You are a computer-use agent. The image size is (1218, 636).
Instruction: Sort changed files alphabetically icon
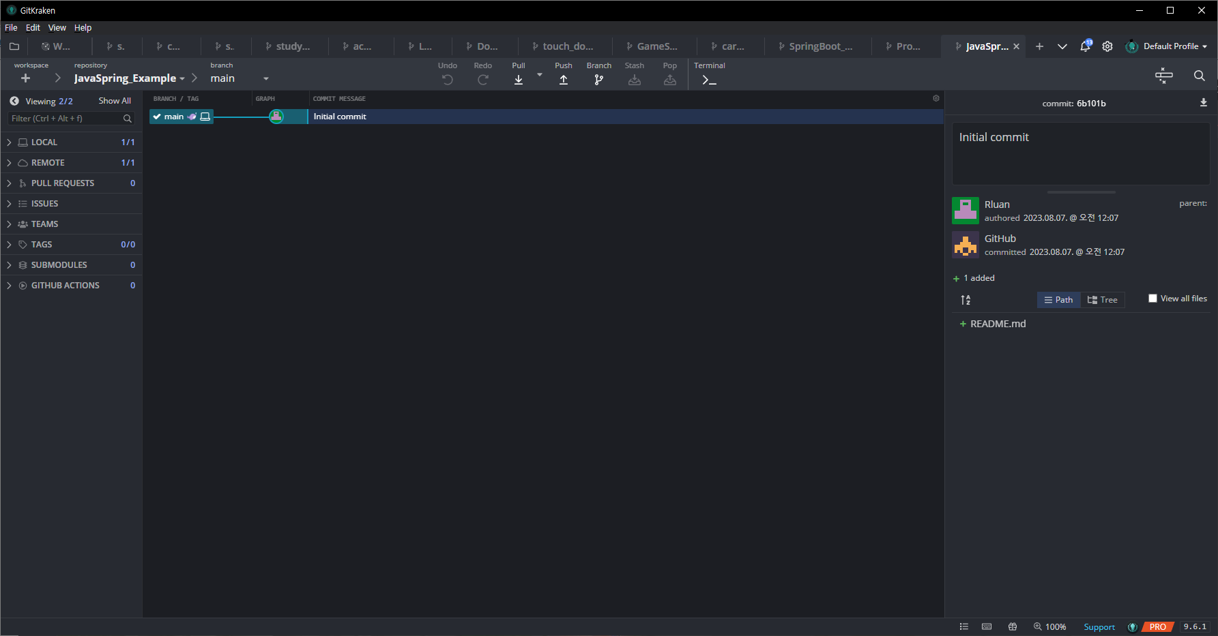coord(966,300)
